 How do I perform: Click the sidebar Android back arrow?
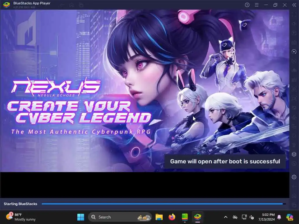coord(294,186)
